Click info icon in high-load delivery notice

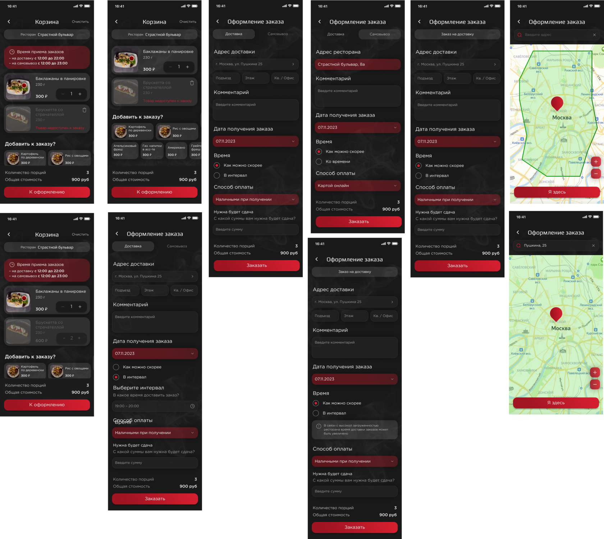click(319, 426)
